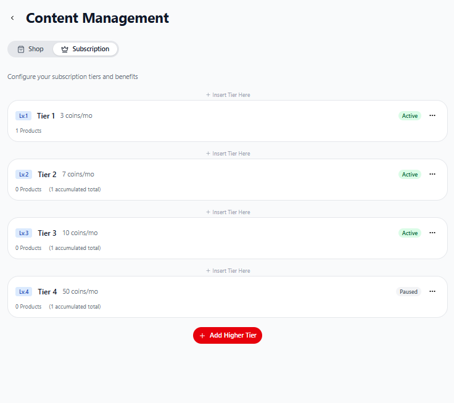Viewport: 454px width, 403px height.
Task: Go back using the left chevron arrow
Action: coord(12,18)
